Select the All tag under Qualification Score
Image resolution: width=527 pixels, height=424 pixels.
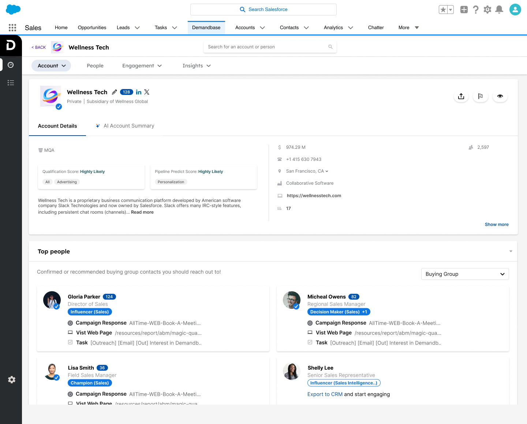click(48, 182)
